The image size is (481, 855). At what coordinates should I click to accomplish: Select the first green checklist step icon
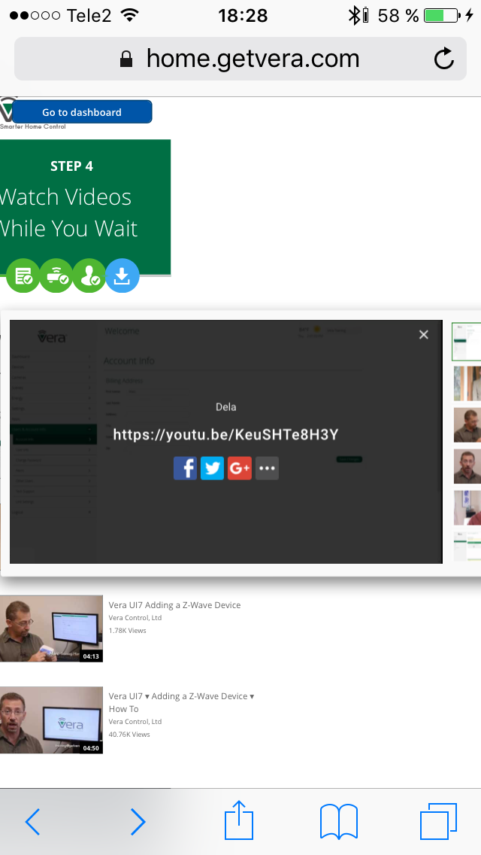pyautogui.click(x=23, y=275)
